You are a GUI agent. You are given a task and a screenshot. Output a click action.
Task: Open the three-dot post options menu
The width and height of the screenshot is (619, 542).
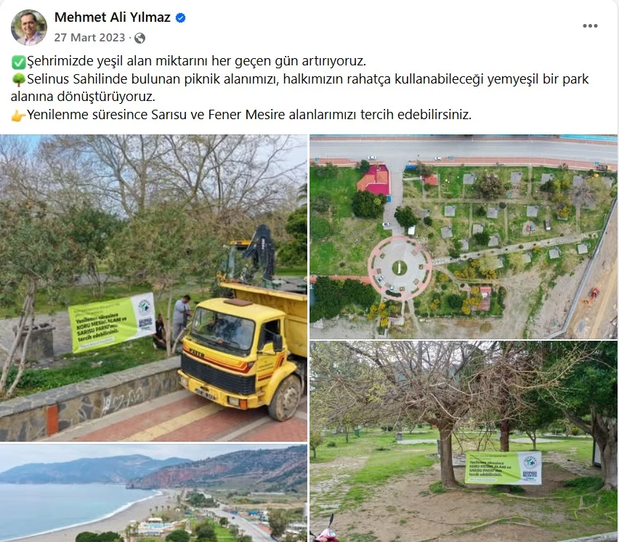[590, 25]
